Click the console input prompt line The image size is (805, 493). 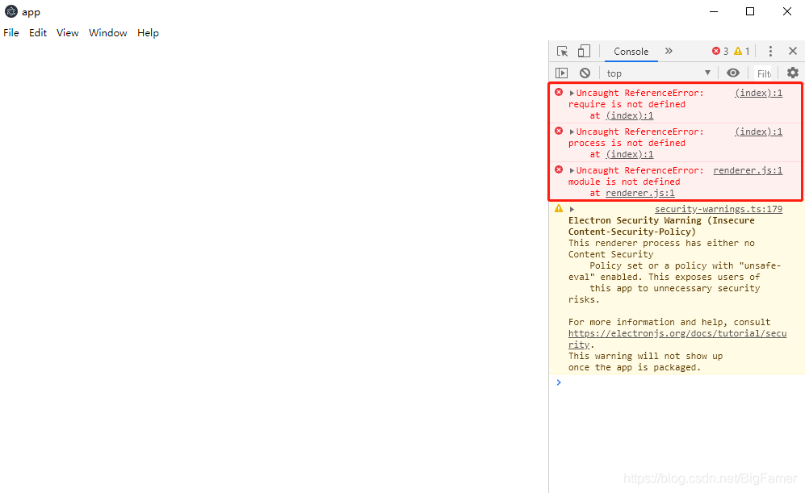pyautogui.click(x=677, y=382)
